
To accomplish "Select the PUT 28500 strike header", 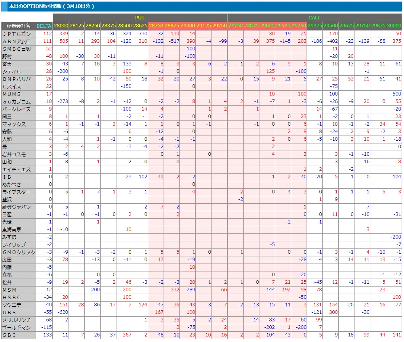I will 124,26.
